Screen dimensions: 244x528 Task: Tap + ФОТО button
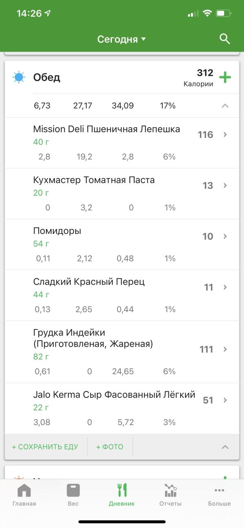tap(109, 447)
